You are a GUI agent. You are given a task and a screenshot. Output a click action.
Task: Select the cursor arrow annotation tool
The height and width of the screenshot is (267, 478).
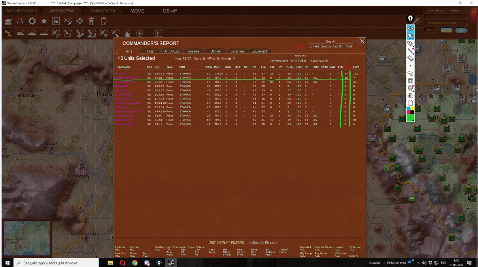pos(410,36)
